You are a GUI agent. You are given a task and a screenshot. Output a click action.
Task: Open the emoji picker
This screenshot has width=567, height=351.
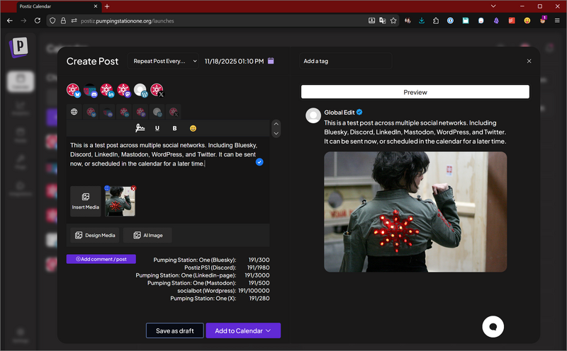click(192, 128)
